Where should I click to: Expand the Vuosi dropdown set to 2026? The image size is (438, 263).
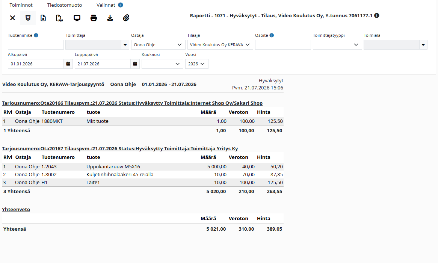pos(197,64)
